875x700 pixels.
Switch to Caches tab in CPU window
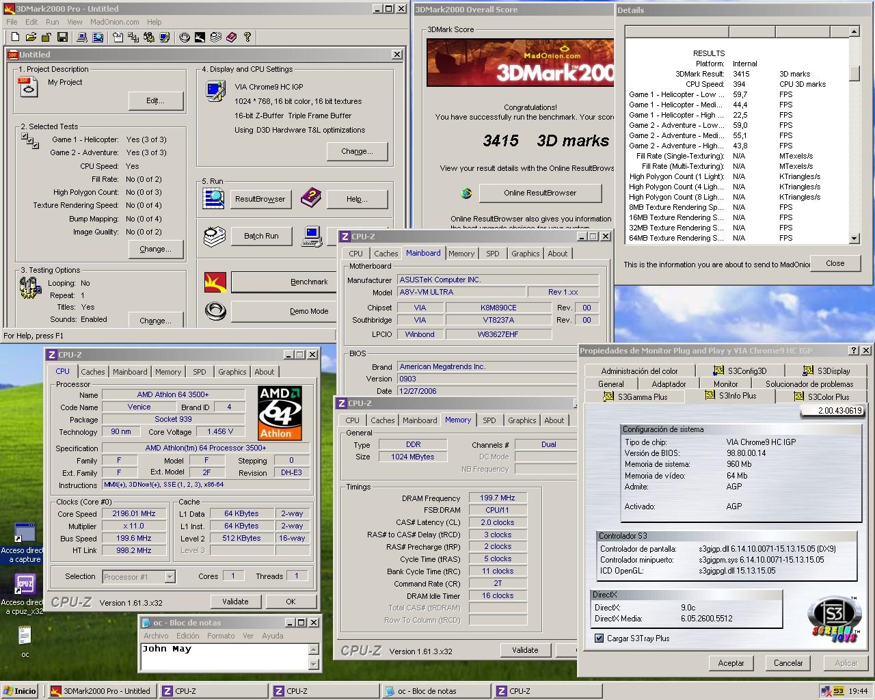[x=93, y=372]
